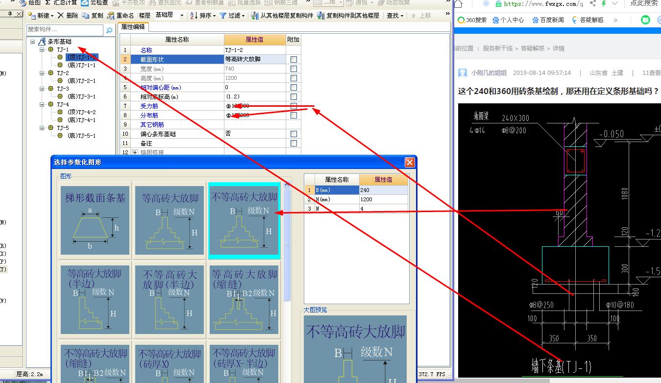This screenshot has width=661, height=383.
Task: Click author 小刚几的姐姐 link
Action: coord(489,72)
